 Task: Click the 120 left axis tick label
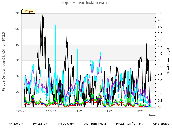click(x=16, y=13)
